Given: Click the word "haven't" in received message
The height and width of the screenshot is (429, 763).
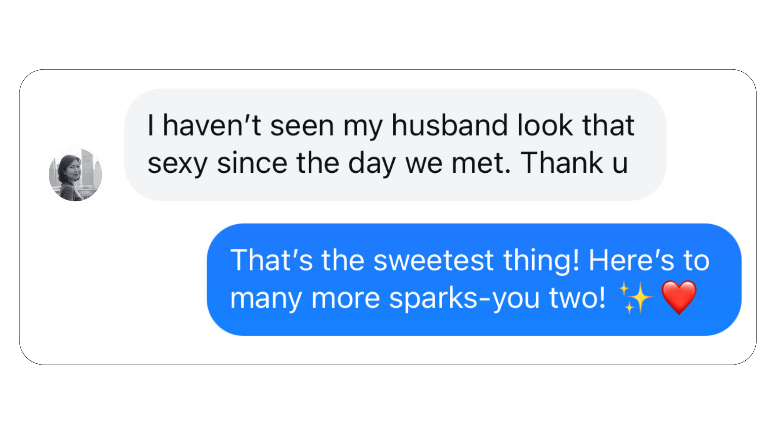Looking at the screenshot, I should 212,125.
